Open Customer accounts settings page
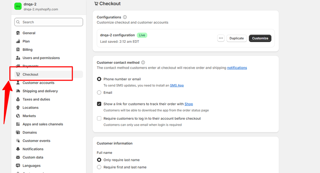The image size is (320, 173). 38,83
